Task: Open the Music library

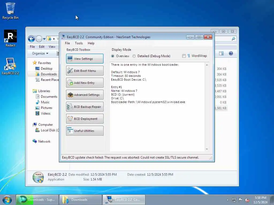Action: coord(43,102)
